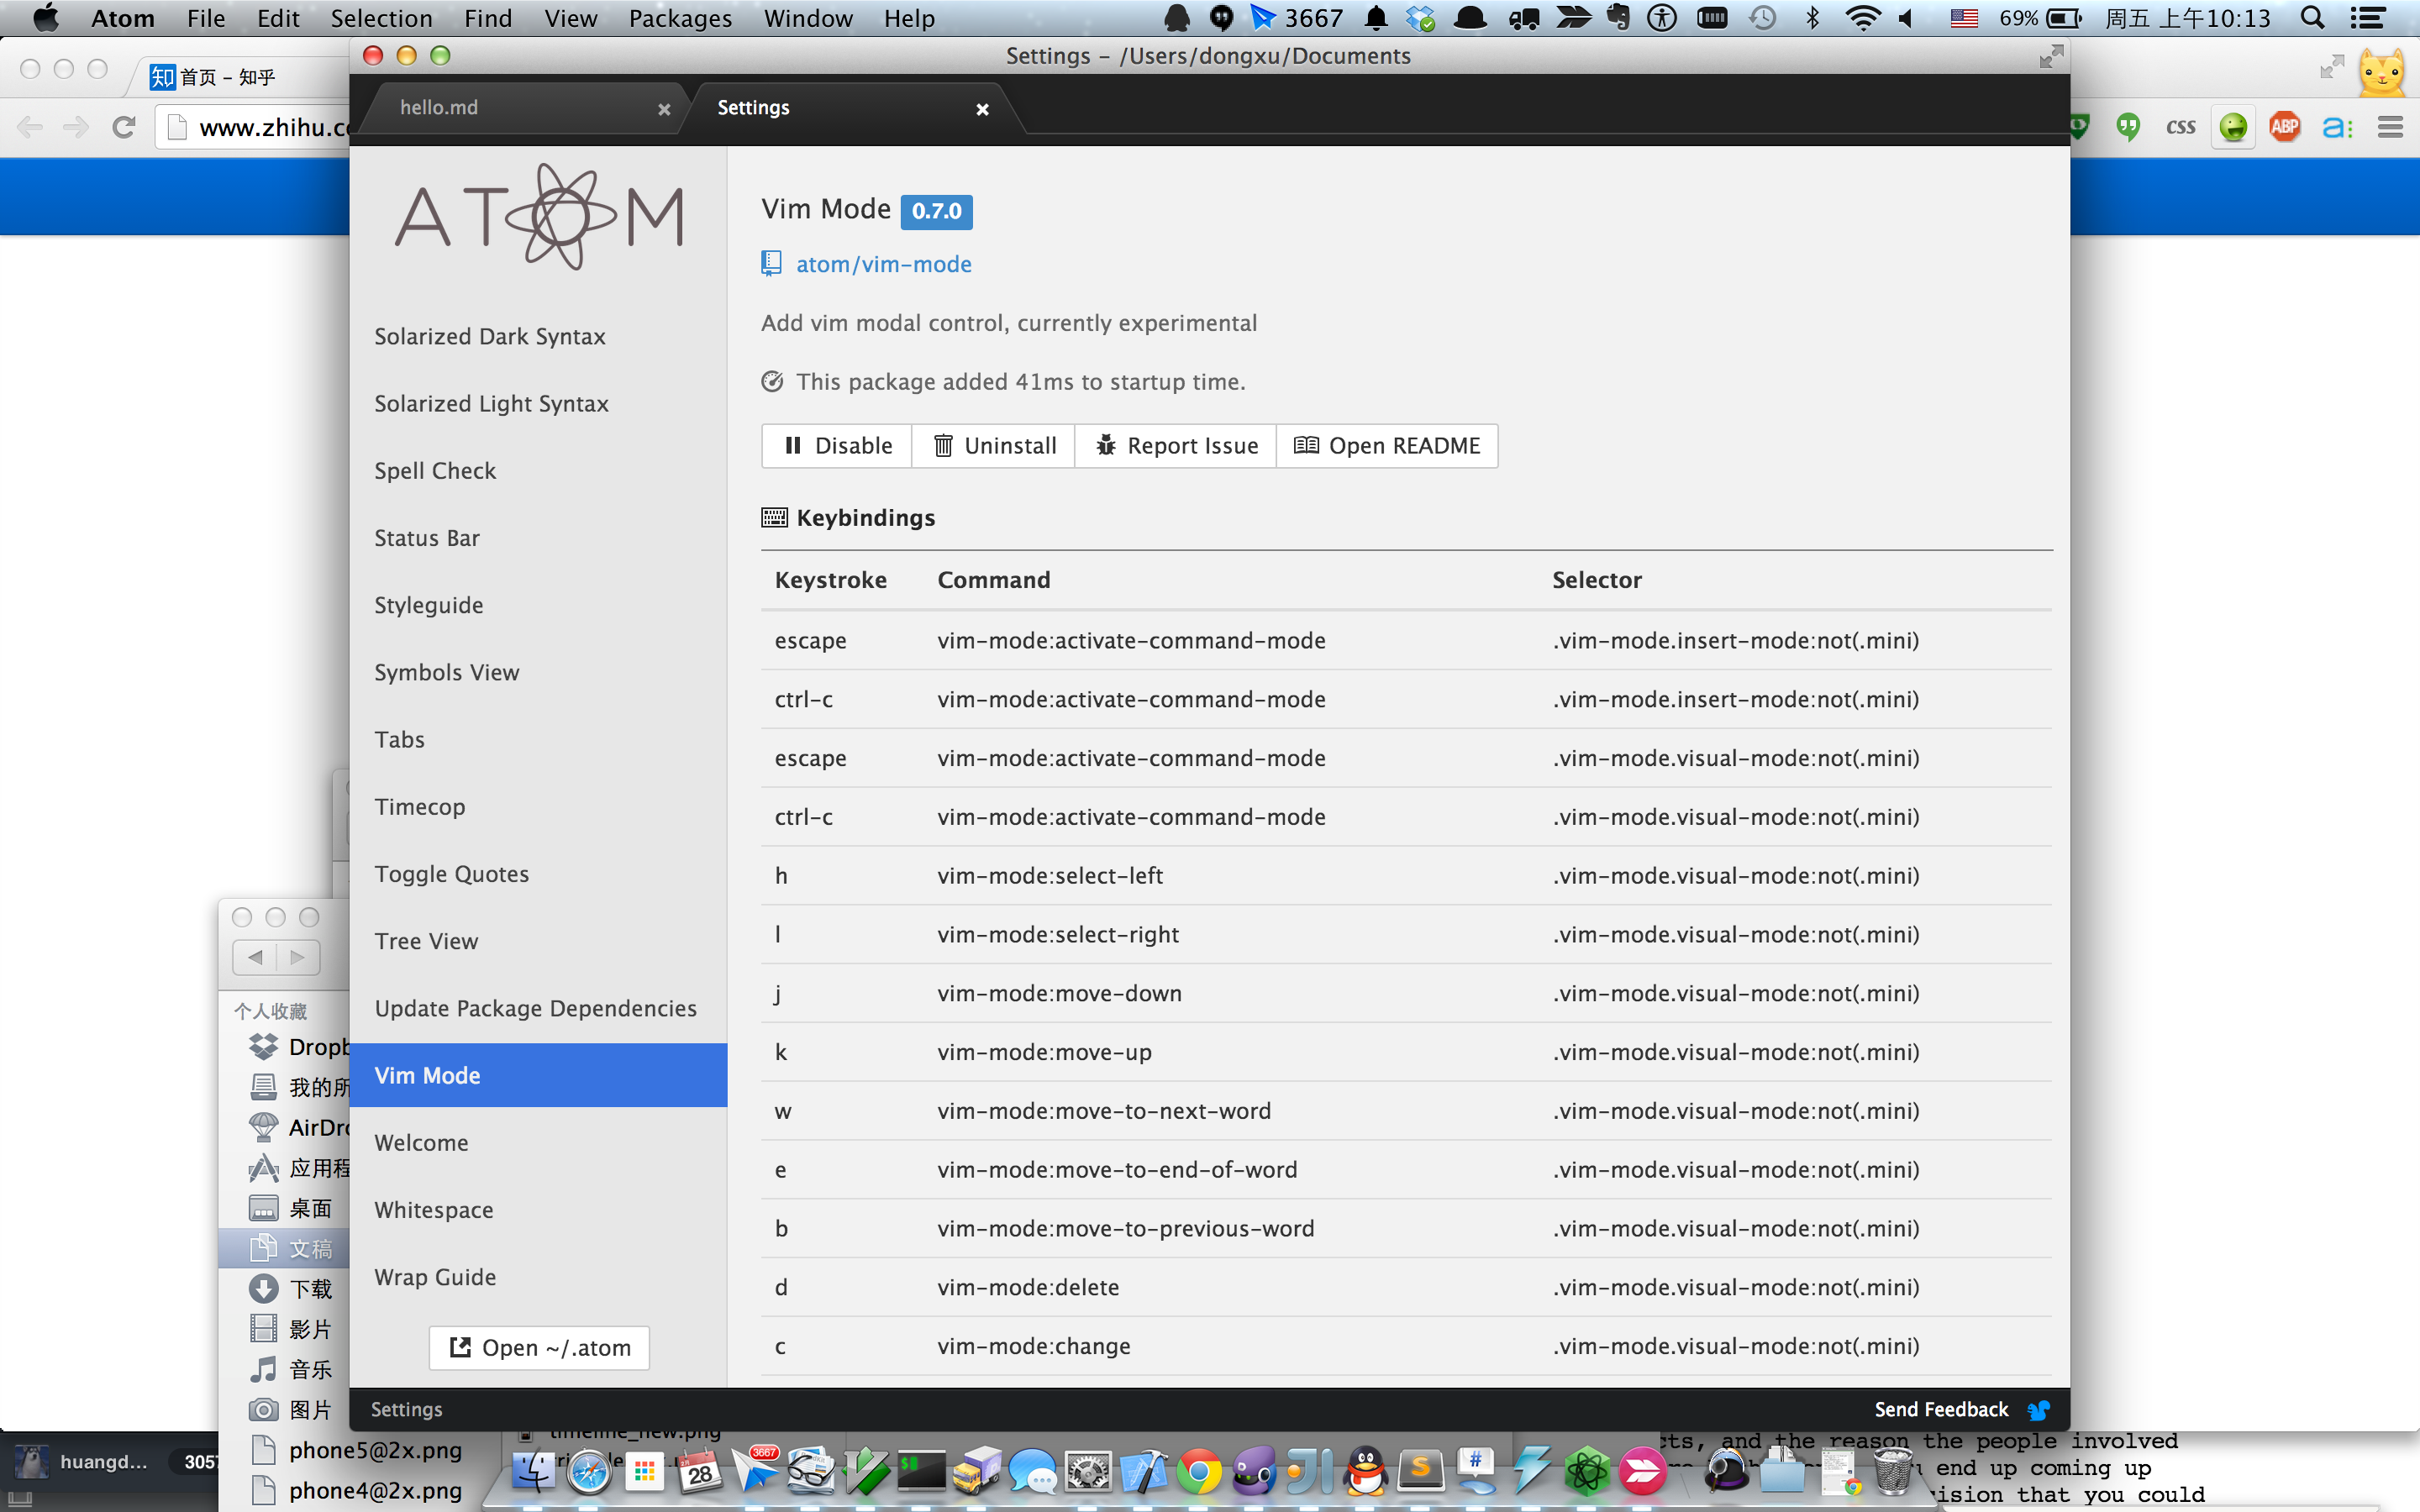2420x1512 pixels.
Task: Select Whitespace package in the sidebar
Action: tap(434, 1210)
